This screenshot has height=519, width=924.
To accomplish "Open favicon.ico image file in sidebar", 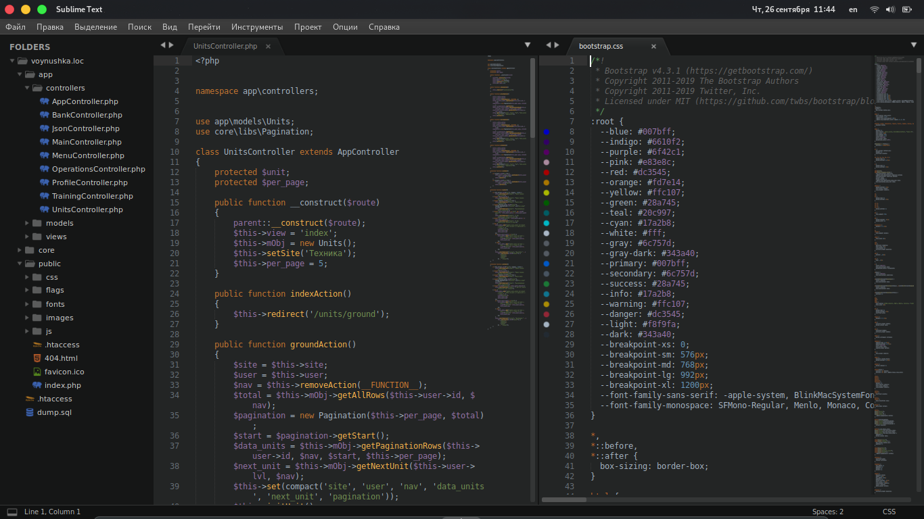I will click(64, 372).
